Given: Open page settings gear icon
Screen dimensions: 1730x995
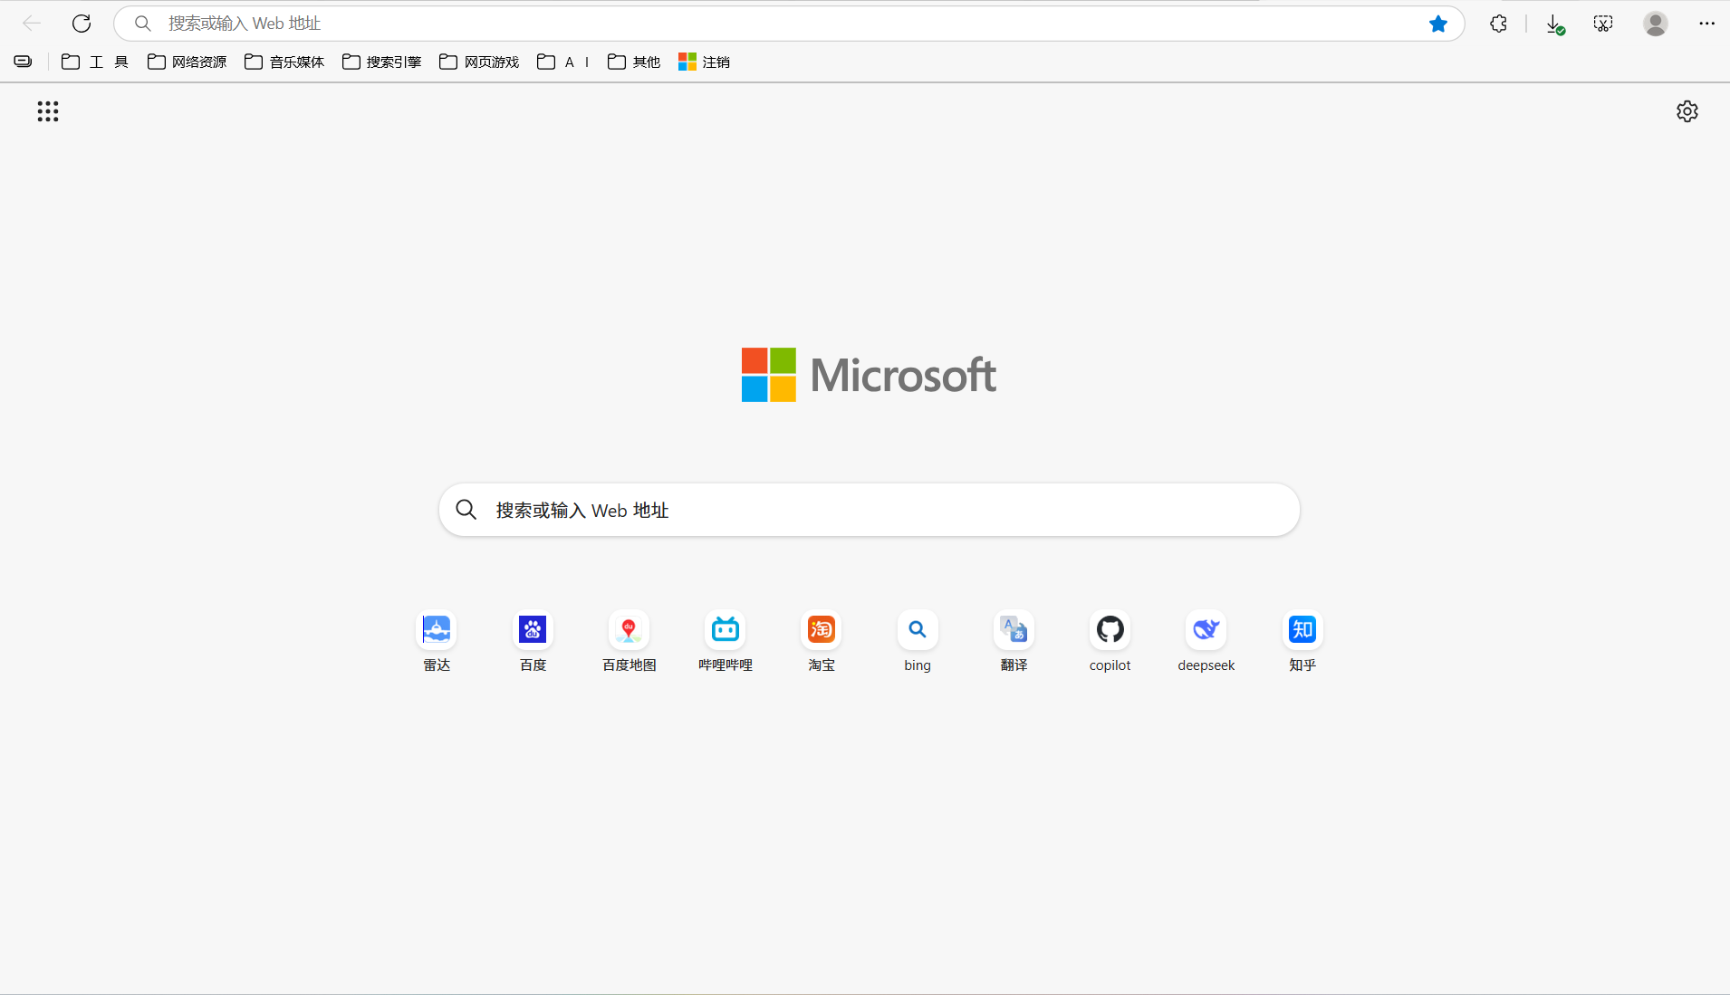Looking at the screenshot, I should 1687,111.
